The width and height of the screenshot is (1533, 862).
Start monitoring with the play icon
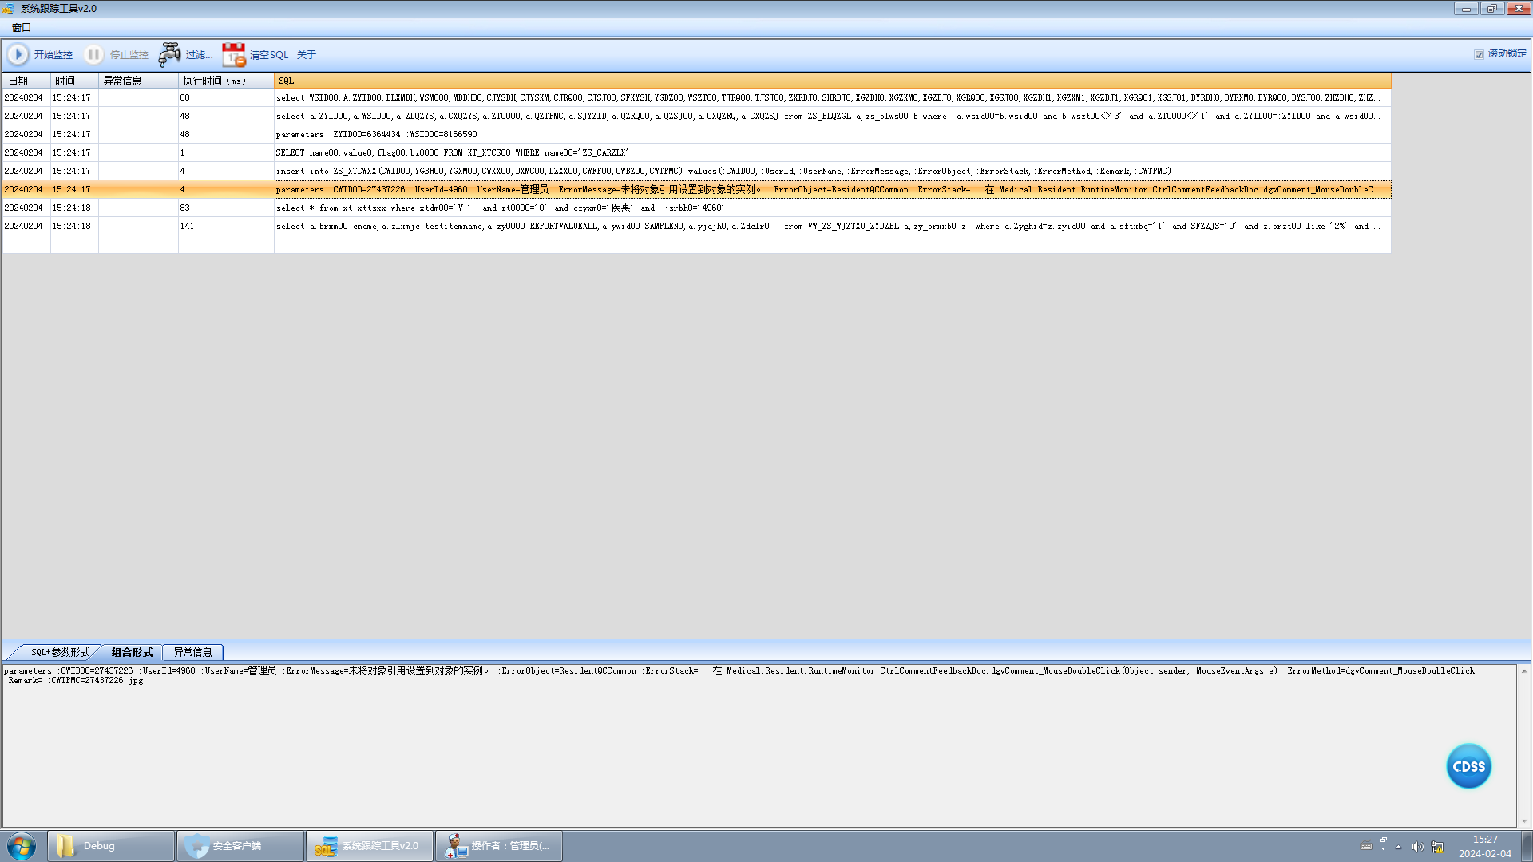(x=18, y=54)
